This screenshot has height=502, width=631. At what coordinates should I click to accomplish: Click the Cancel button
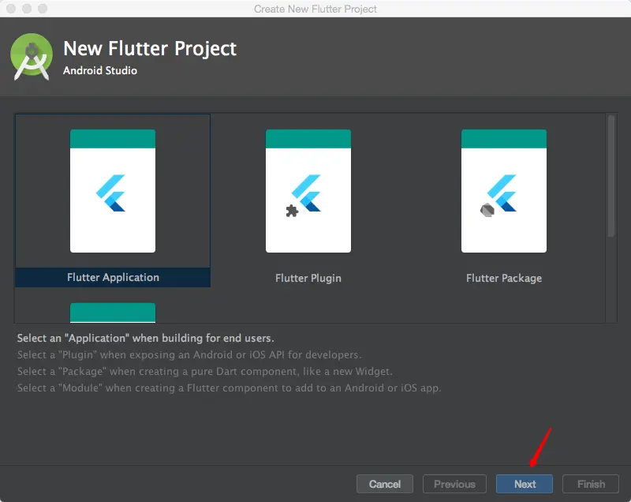384,484
